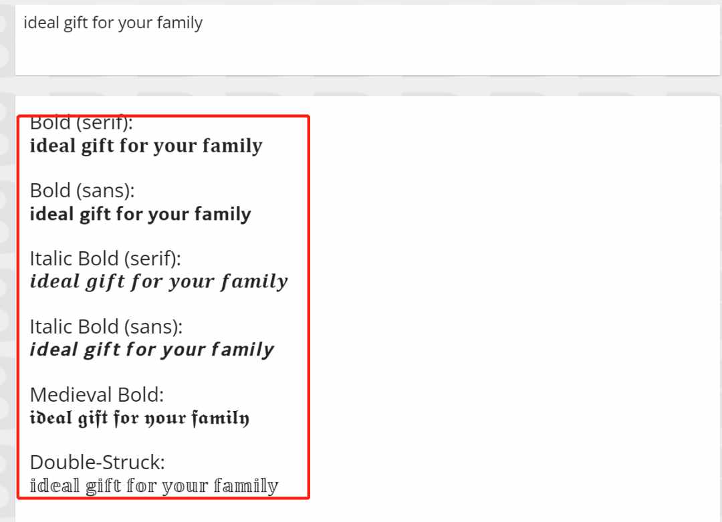Click the italic bold sans output text
Screen dimensions: 722x522
pyautogui.click(x=152, y=350)
